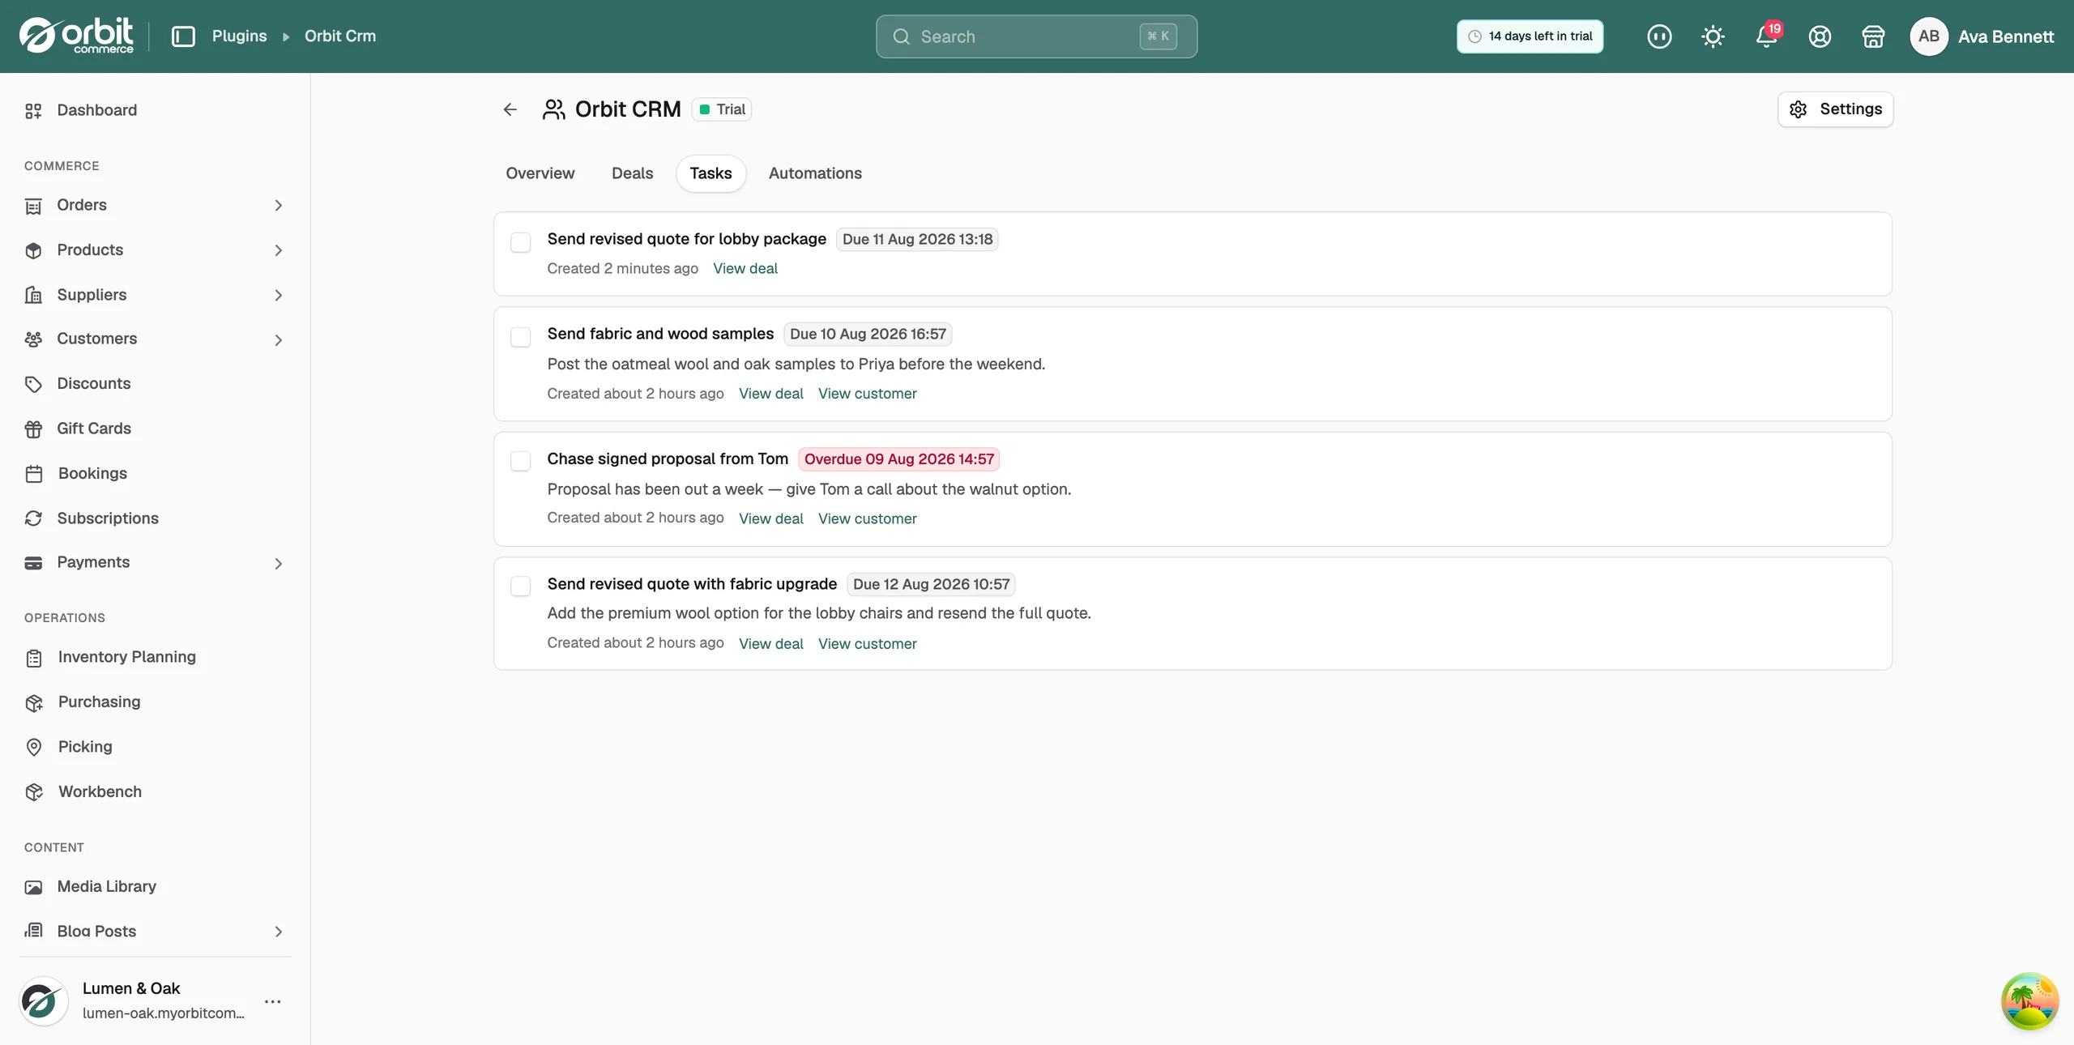Screen dimensions: 2074x1045
Task: View deal for lobby package quote
Action: coord(745,269)
